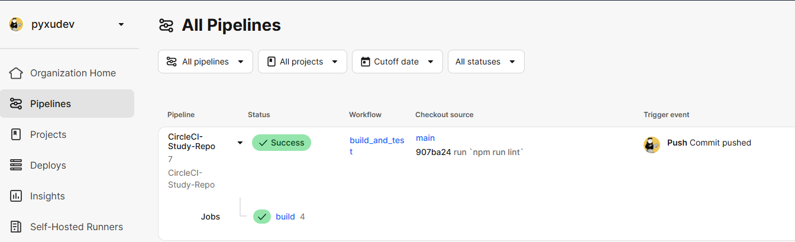
Task: Open the build job link
Action: (285, 217)
